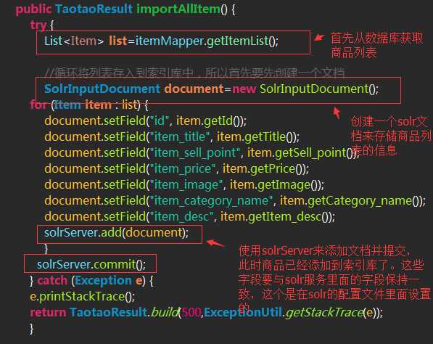Click the List<Item> type declaration
This screenshot has height=344, width=433.
[x=74, y=41]
